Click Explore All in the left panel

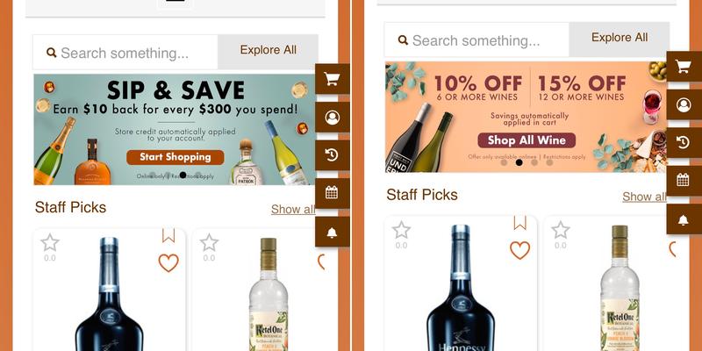(269, 50)
